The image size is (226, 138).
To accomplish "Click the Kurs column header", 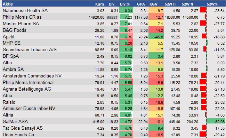I will [100, 4].
